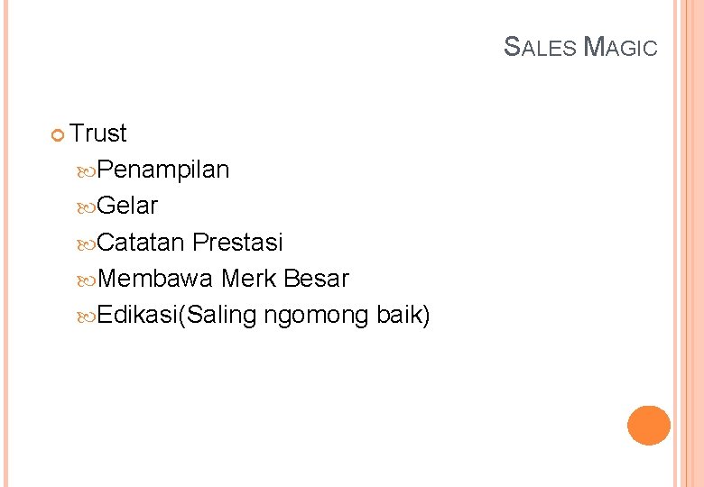Click the Penampilan text line
Screen dimensions: 704x487
163,170
